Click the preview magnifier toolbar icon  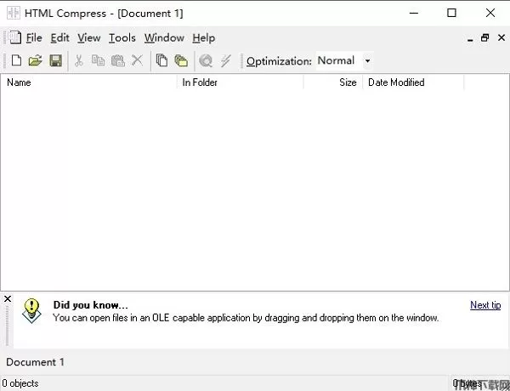[206, 60]
